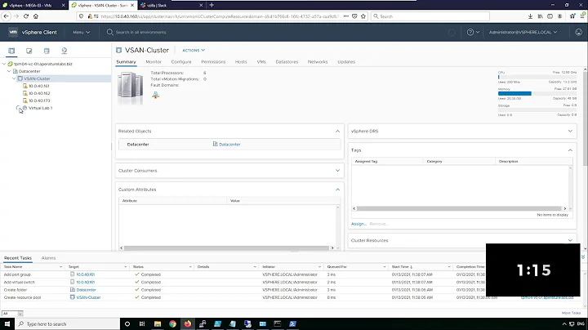Open browser downloads arrow icon
Image resolution: width=588 pixels, height=330 pixels.
(x=530, y=16)
